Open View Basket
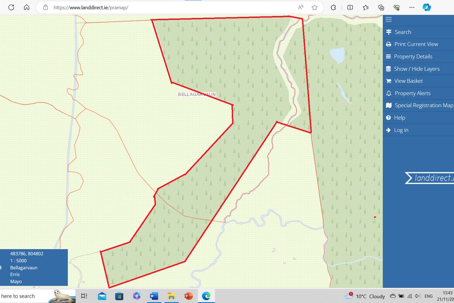This screenshot has width=454, height=303. 408,81
